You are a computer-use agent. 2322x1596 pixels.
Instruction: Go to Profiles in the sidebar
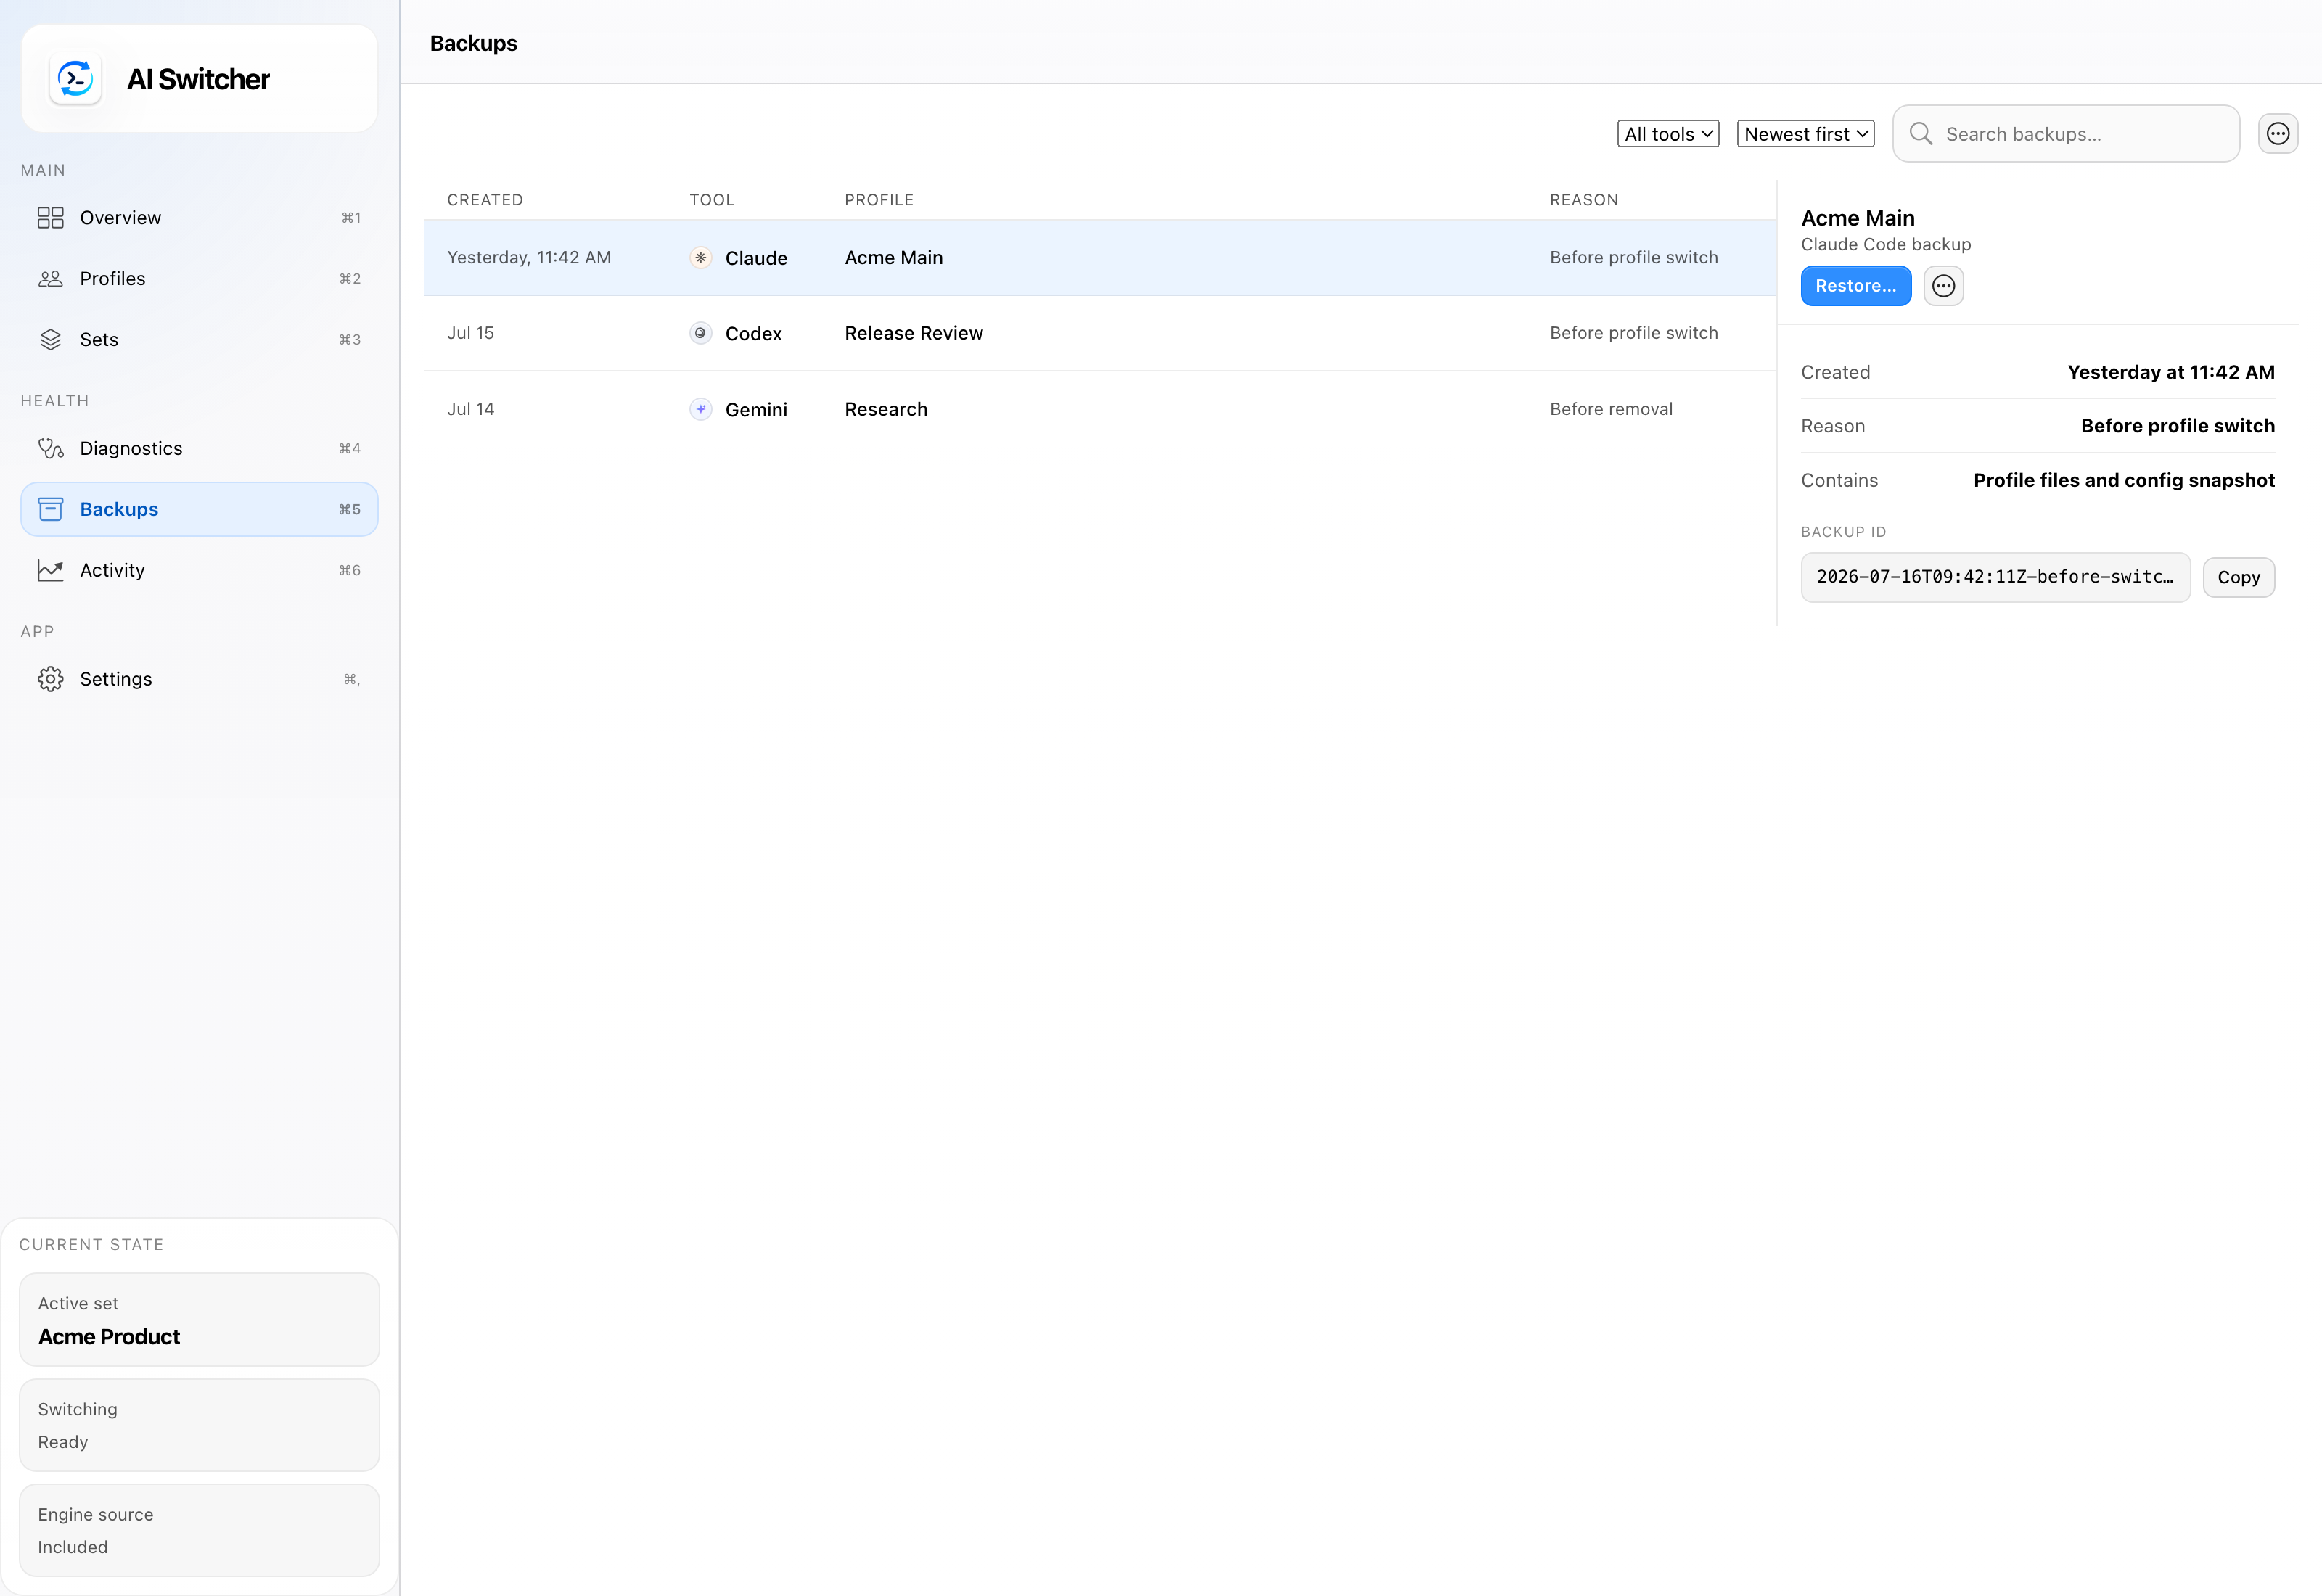[199, 279]
